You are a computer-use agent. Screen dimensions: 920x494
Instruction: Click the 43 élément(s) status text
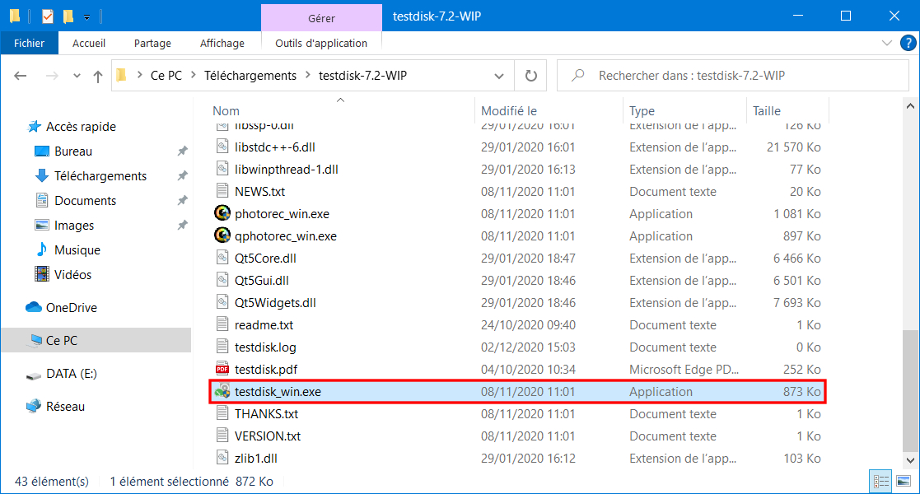point(52,482)
